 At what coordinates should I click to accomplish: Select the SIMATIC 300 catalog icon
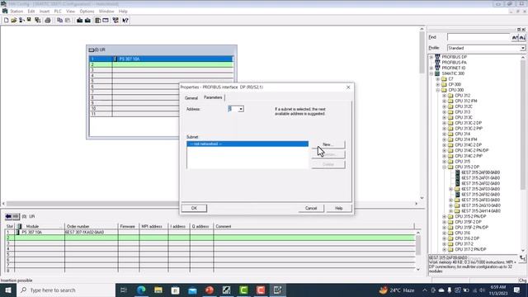(x=437, y=73)
